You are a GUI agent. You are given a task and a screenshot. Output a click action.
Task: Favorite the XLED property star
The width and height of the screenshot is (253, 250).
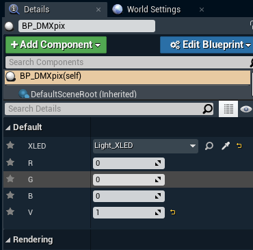point(10,145)
